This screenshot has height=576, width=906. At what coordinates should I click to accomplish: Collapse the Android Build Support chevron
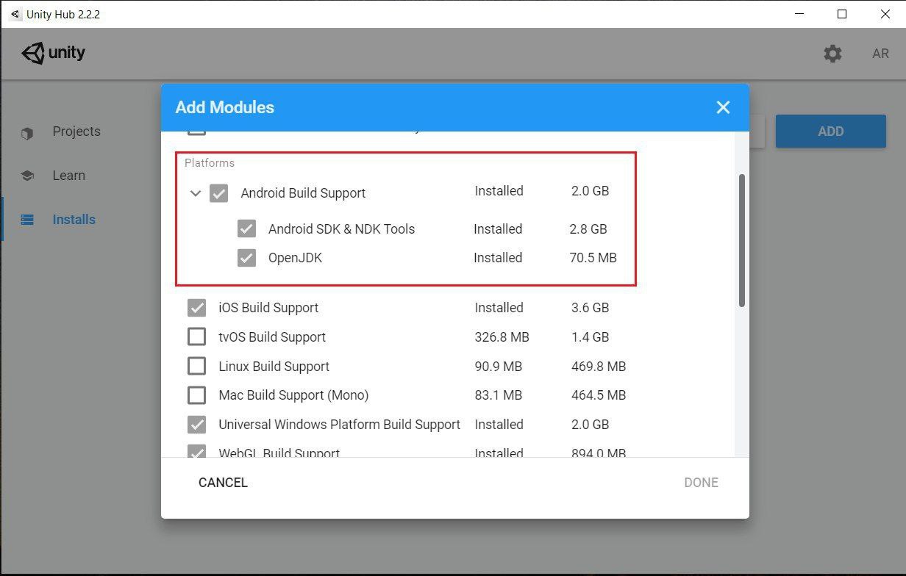point(196,193)
